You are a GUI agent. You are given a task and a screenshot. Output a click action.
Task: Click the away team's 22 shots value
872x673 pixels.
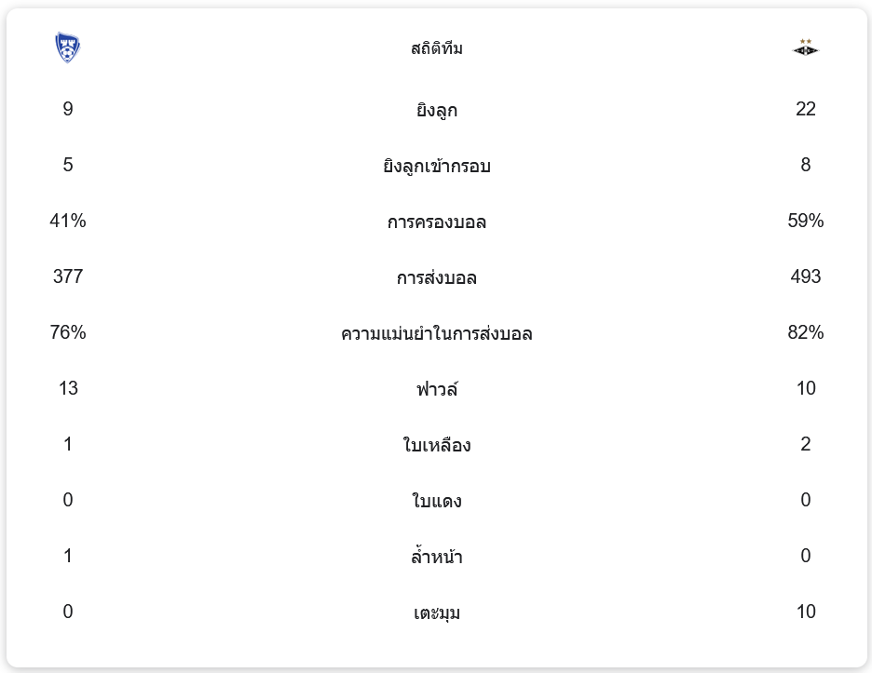click(x=805, y=109)
